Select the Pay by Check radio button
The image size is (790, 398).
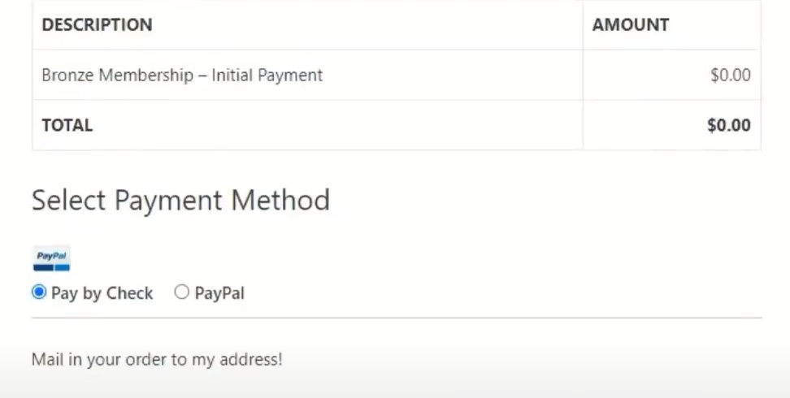[39, 292]
